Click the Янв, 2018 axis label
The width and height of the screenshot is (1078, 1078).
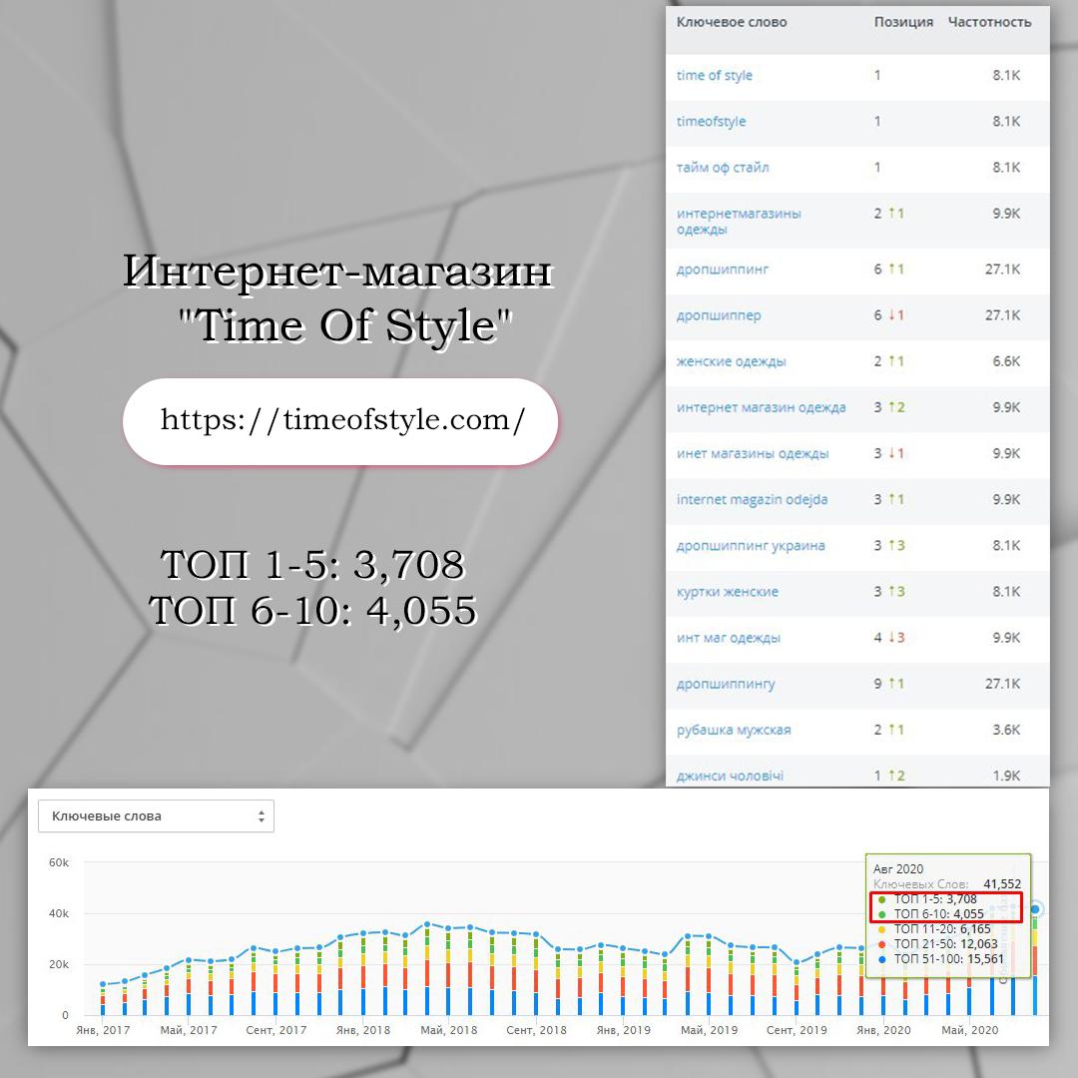click(x=363, y=1030)
